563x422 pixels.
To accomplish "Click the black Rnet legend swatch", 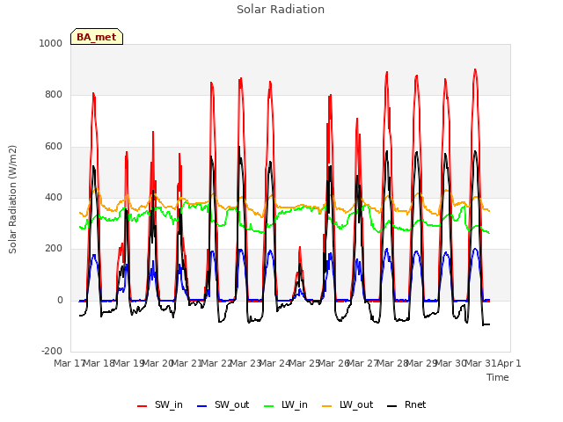I will [x=392, y=406].
